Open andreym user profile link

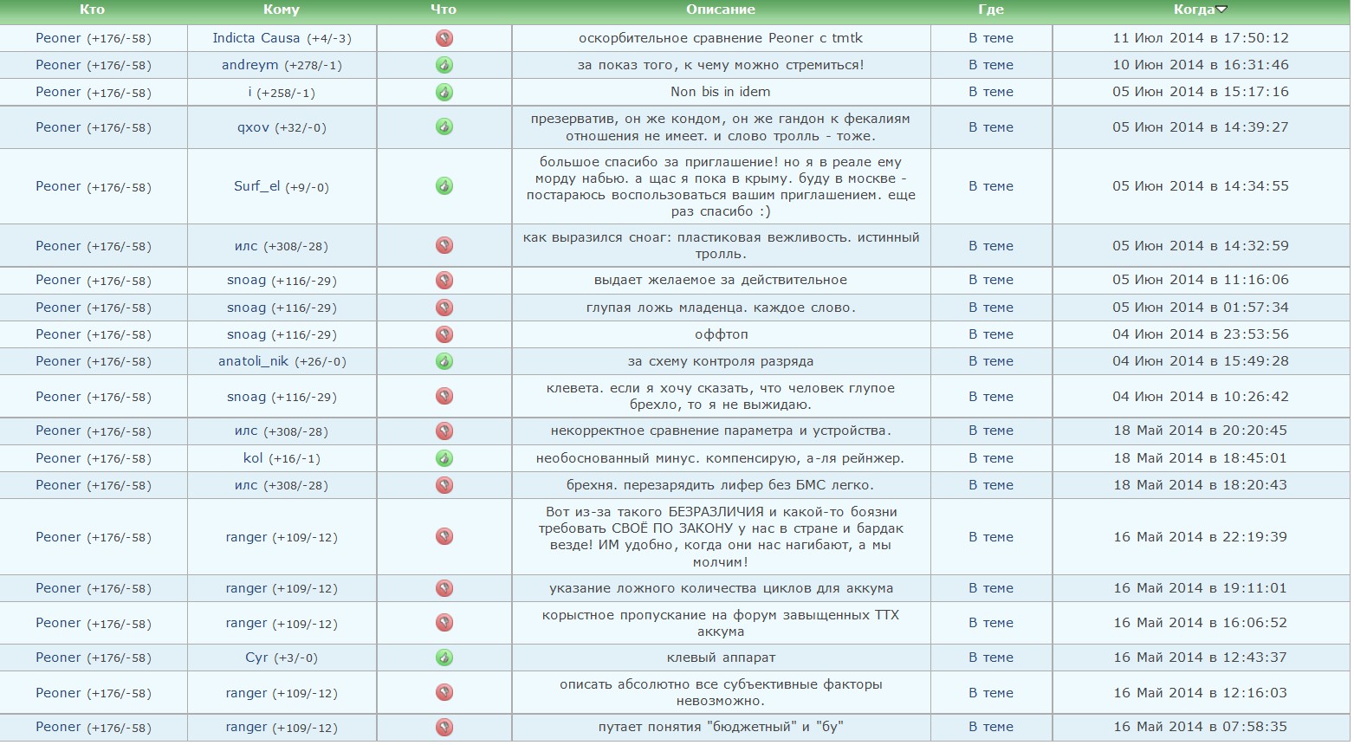pyautogui.click(x=250, y=65)
